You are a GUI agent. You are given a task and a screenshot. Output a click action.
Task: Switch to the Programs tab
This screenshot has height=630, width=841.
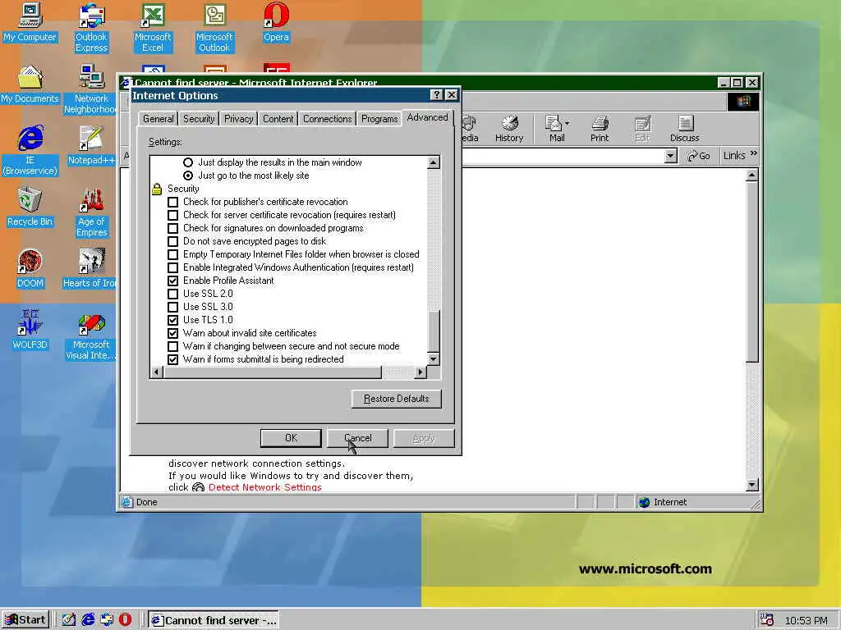click(x=379, y=119)
